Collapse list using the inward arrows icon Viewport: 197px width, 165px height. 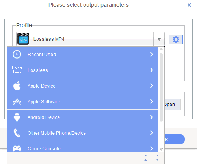tap(145, 158)
